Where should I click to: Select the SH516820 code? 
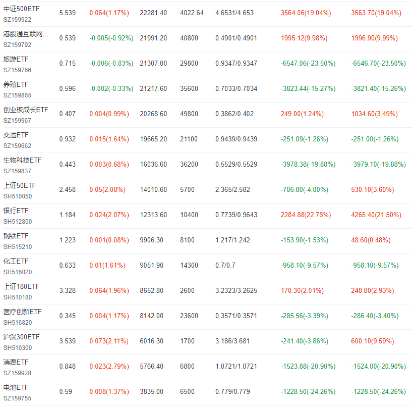click(18, 323)
